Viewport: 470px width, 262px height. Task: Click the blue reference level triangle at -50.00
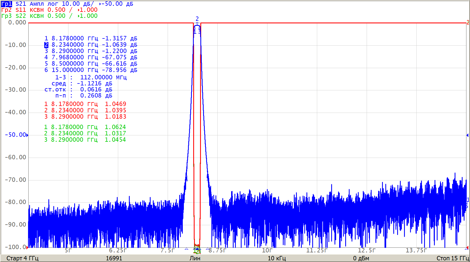pos(27,135)
